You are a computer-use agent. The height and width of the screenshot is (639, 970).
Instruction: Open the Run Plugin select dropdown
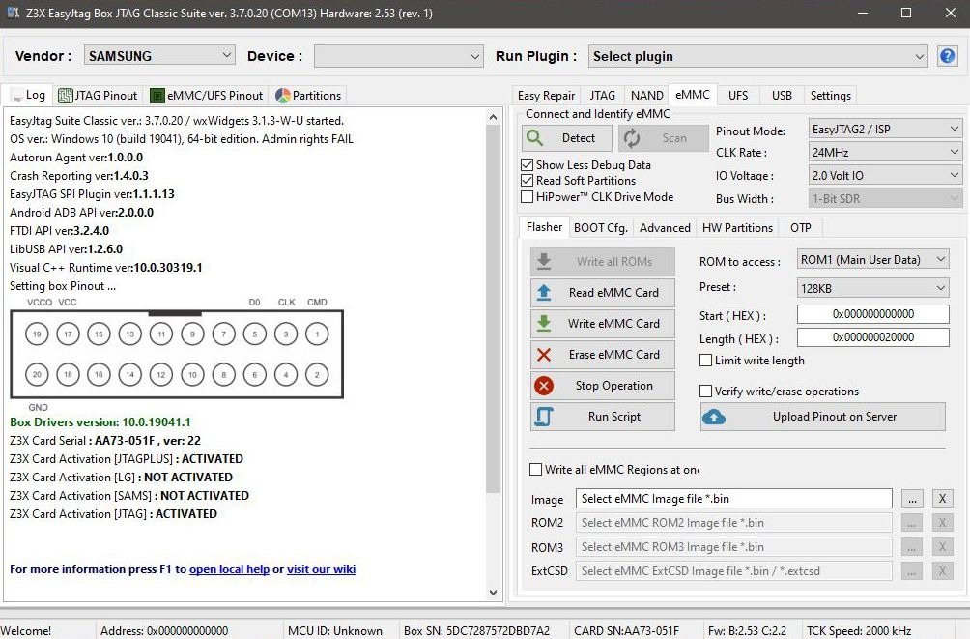(757, 56)
